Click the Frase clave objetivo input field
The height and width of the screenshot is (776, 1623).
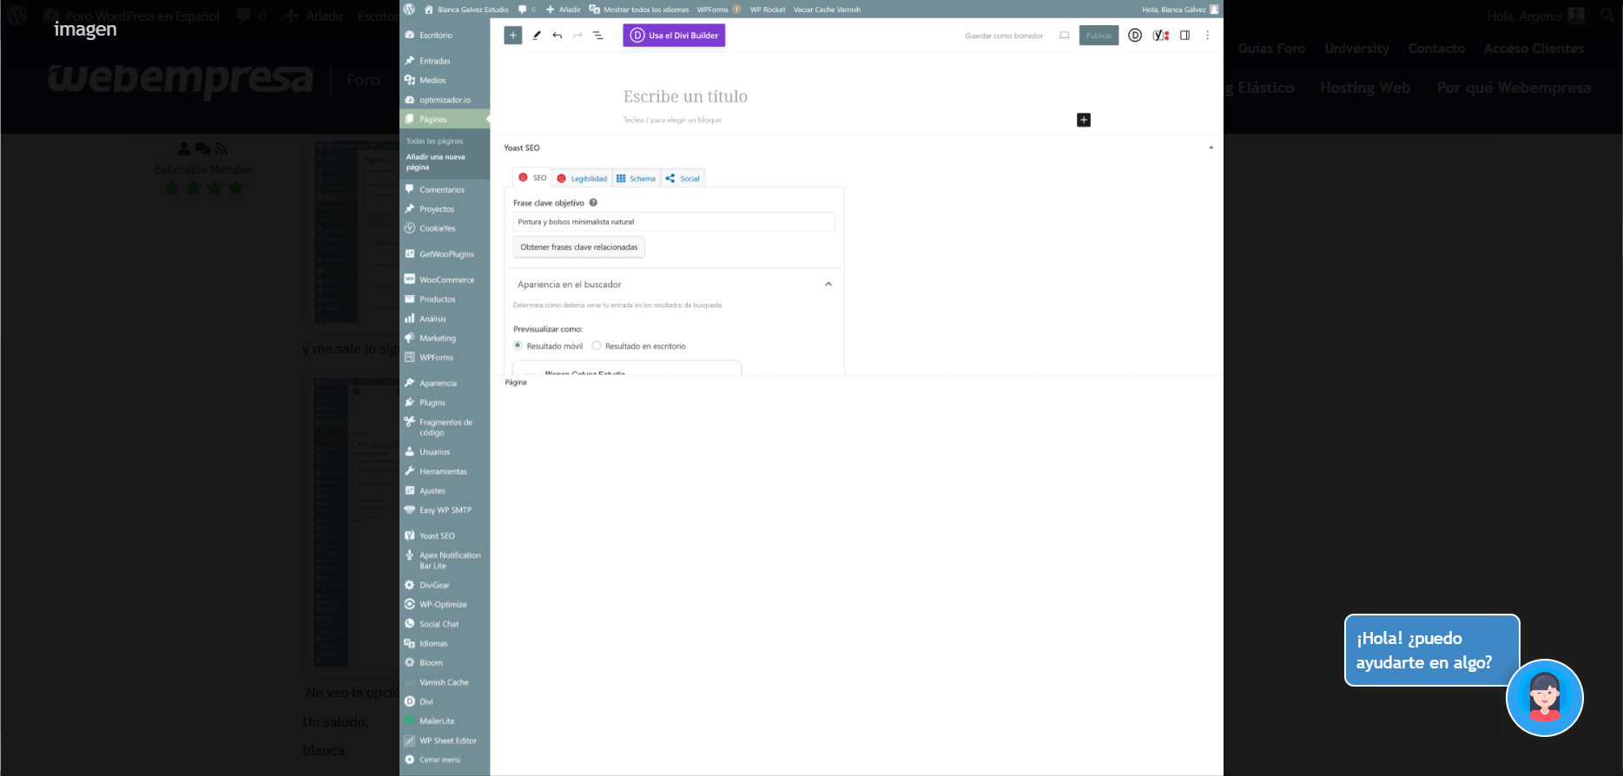(x=674, y=221)
